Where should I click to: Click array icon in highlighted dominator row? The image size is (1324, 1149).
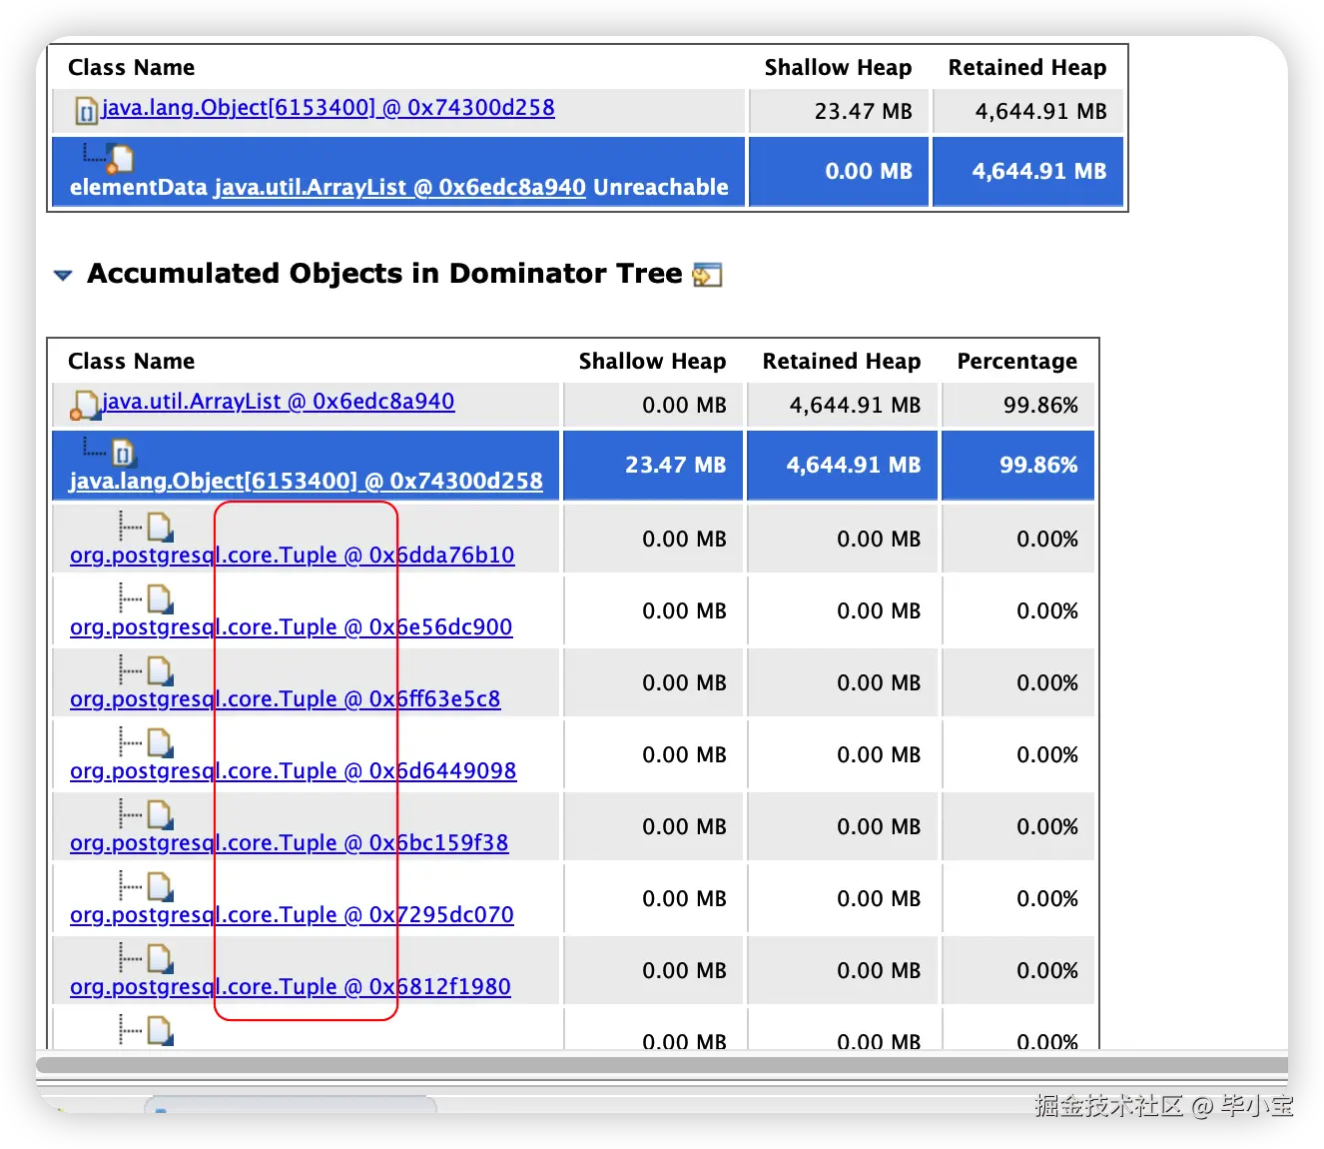coord(123,453)
